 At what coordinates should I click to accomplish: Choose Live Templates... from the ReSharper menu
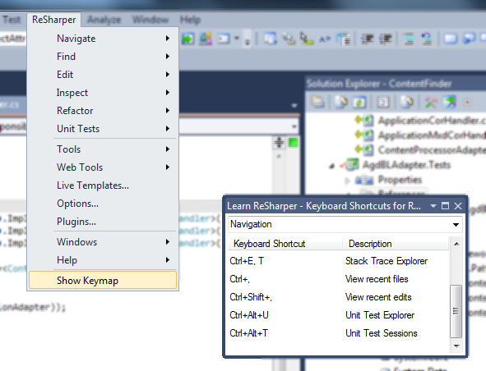[103, 185]
